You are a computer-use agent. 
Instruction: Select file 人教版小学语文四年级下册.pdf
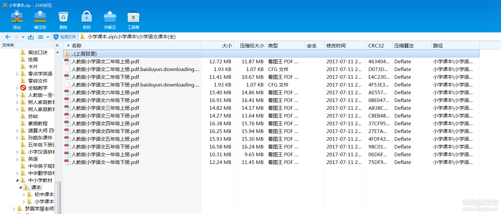pyautogui.click(x=105, y=131)
